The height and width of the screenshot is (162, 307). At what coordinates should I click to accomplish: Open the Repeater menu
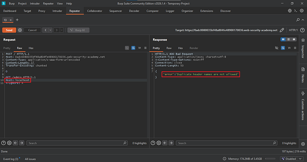pos(48,3)
